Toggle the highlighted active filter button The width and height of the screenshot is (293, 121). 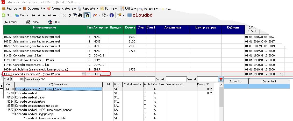point(87,15)
